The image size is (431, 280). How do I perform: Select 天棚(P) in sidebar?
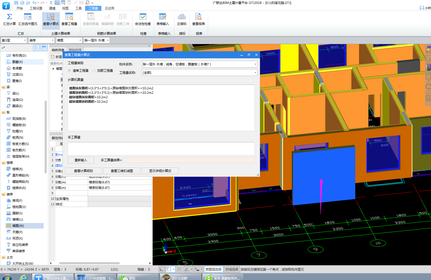point(17,232)
